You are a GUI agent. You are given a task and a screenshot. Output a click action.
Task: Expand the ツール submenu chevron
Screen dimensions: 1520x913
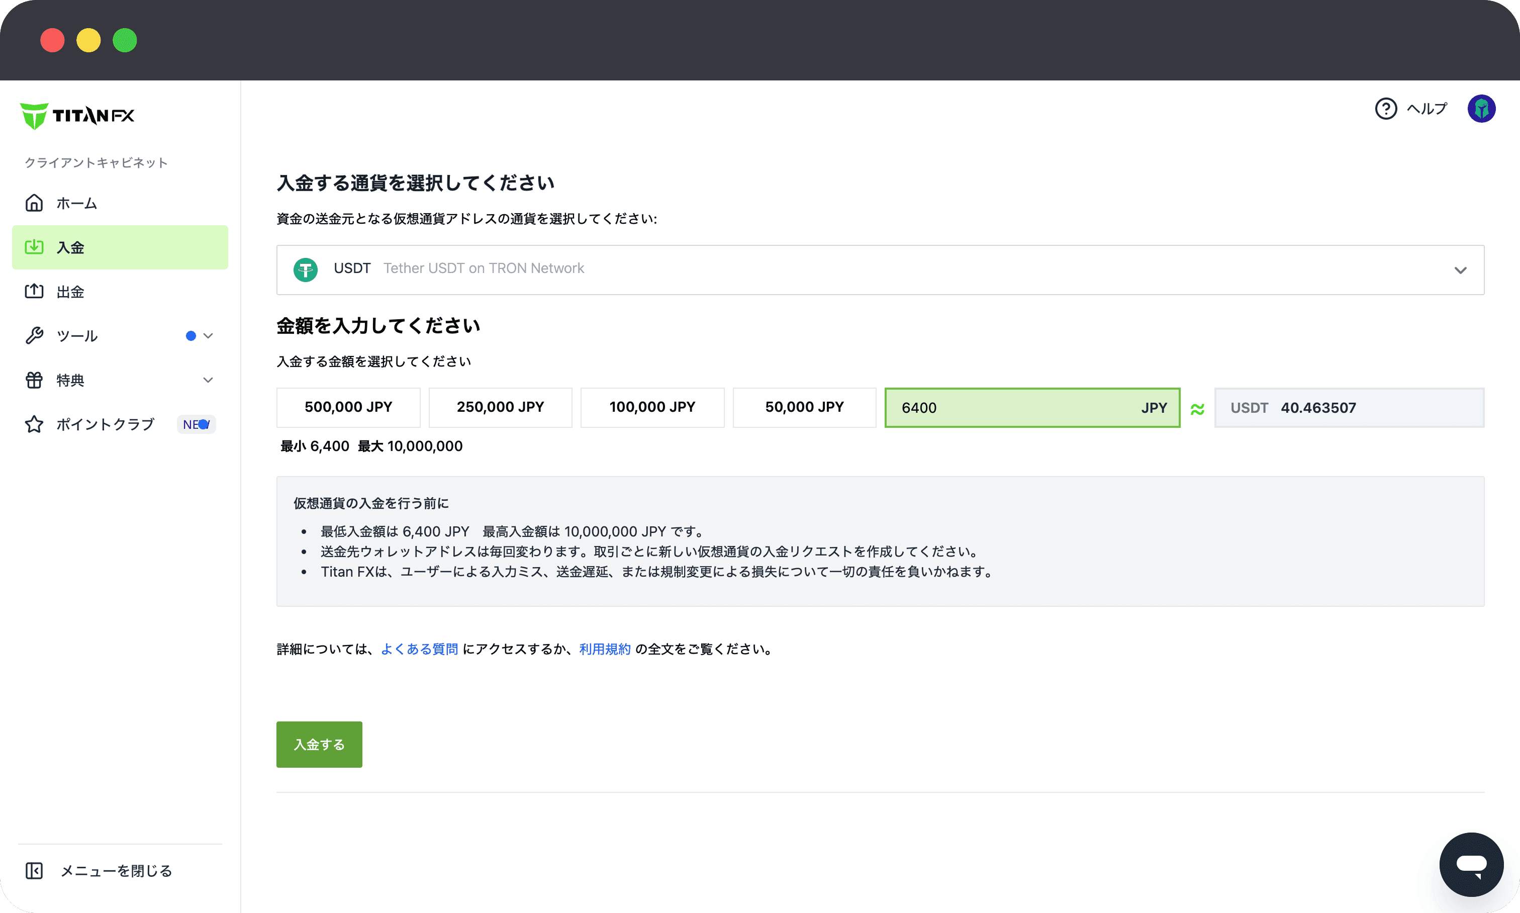pyautogui.click(x=208, y=336)
